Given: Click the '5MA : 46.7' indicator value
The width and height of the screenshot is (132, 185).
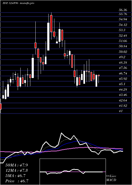Looking at the screenshot, I should pos(15,176).
